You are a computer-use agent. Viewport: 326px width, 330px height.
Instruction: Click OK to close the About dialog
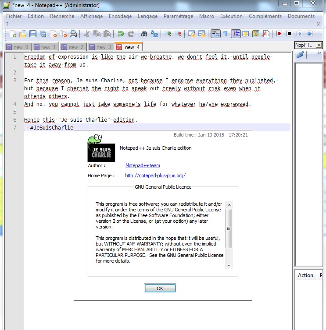[160, 288]
